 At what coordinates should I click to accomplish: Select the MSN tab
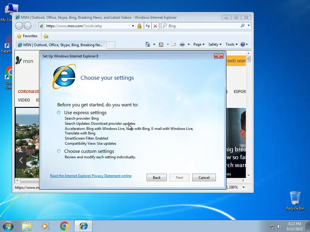(x=61, y=45)
